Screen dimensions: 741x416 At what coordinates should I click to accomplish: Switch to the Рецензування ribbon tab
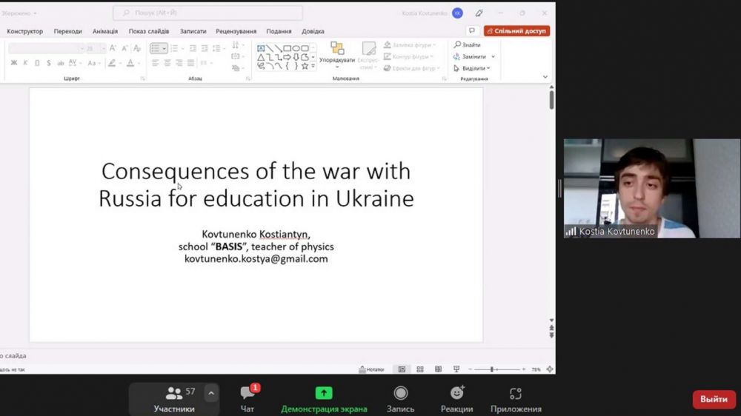click(x=236, y=31)
